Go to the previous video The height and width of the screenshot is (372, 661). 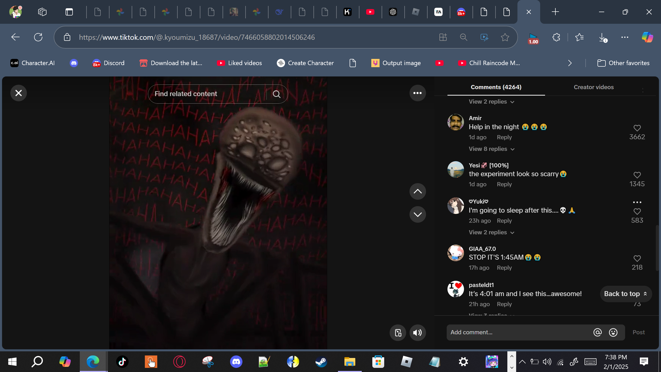(x=418, y=191)
